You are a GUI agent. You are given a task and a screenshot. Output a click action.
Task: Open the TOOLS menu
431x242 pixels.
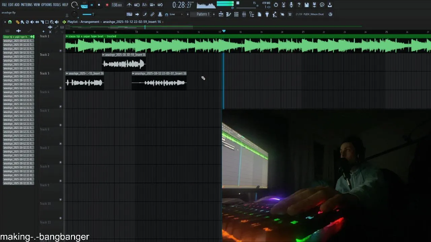click(57, 5)
